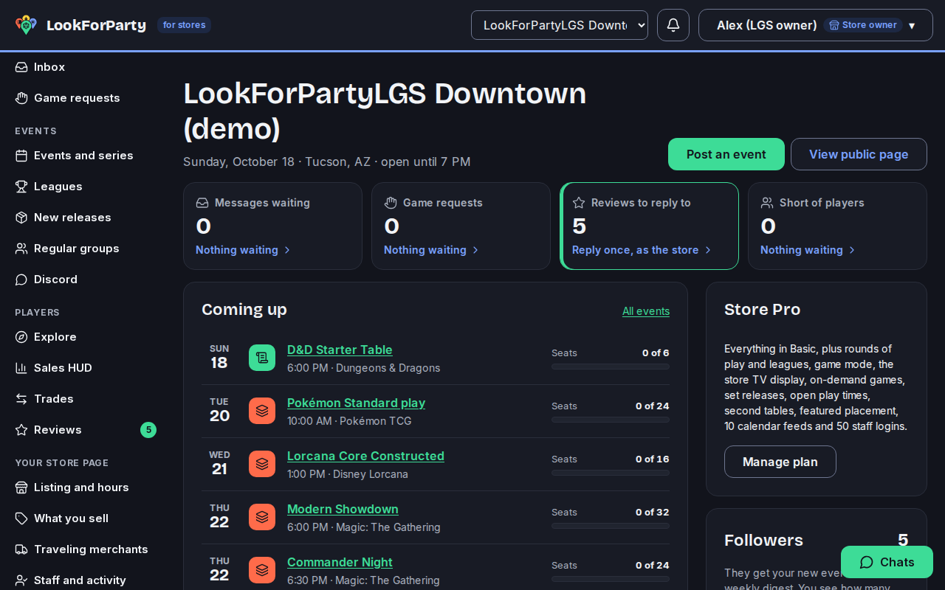Click the Reviews count badge 5

(x=148, y=430)
